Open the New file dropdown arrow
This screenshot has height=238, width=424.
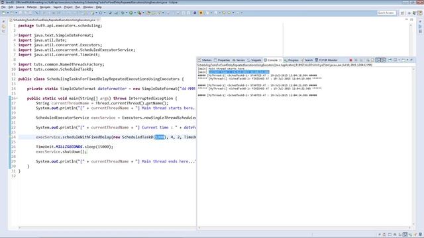point(7,13)
